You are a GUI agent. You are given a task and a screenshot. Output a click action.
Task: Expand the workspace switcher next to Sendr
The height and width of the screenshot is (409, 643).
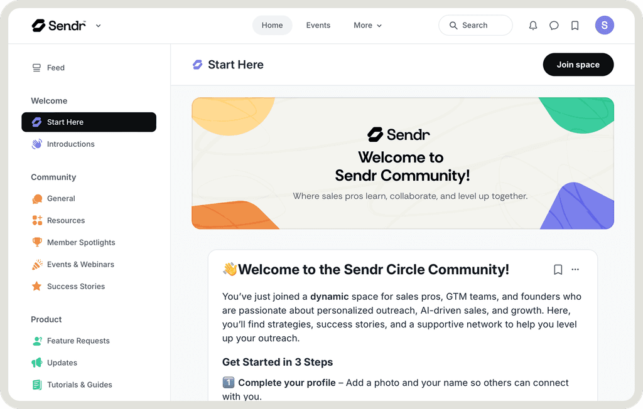[x=98, y=26]
